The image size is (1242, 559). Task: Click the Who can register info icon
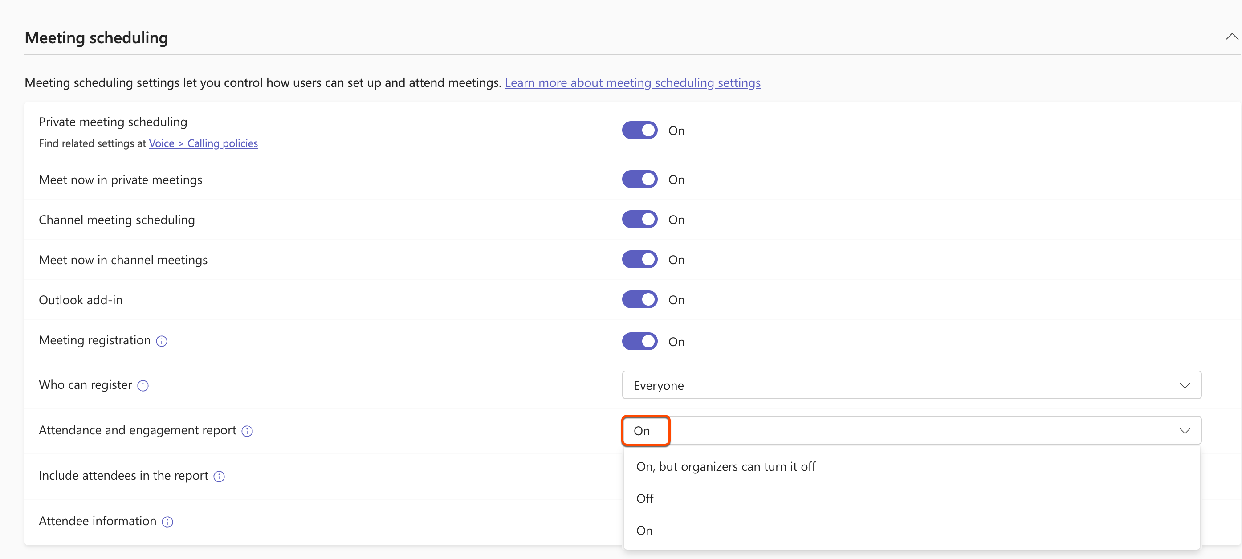[143, 385]
